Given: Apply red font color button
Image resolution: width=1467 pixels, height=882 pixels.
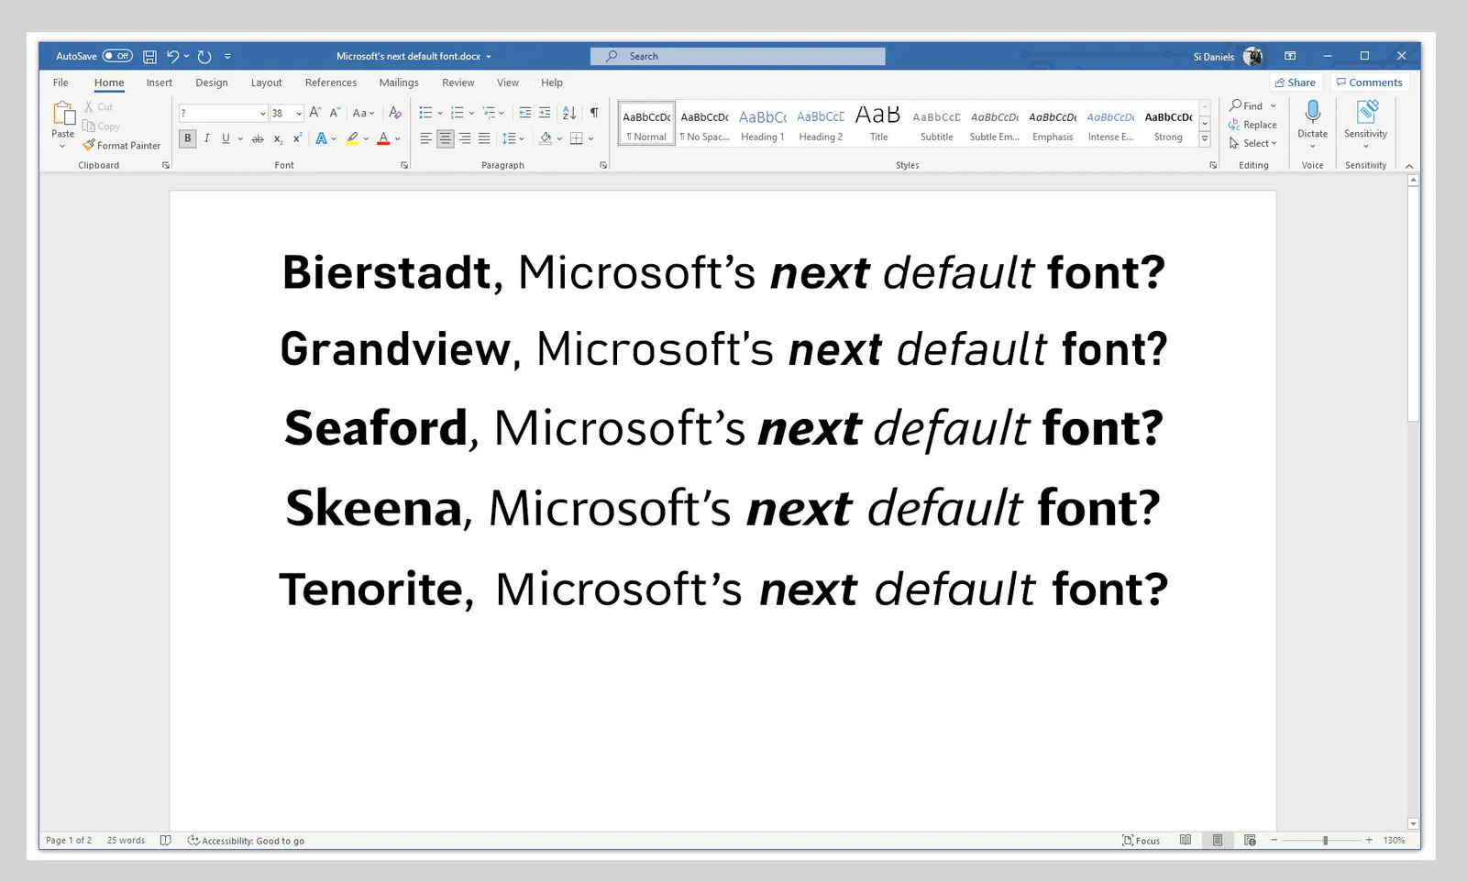Looking at the screenshot, I should click(x=383, y=138).
